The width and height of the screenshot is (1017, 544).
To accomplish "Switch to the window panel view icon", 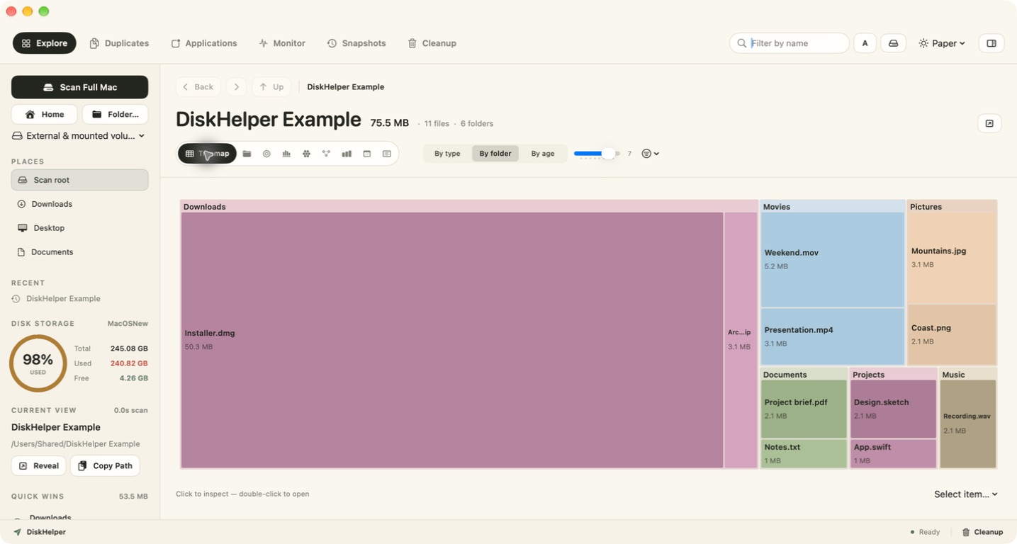I will click(366, 154).
